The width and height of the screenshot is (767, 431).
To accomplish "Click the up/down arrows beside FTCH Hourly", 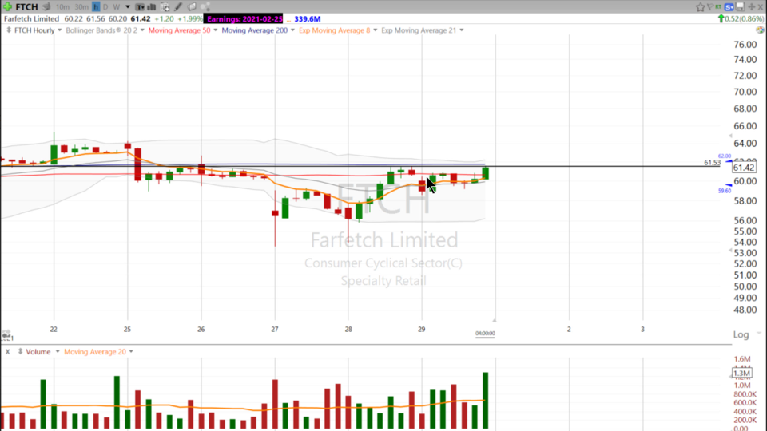I will 8,30.
